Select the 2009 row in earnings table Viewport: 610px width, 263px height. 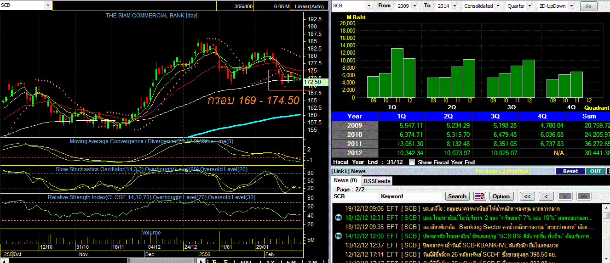(471, 125)
